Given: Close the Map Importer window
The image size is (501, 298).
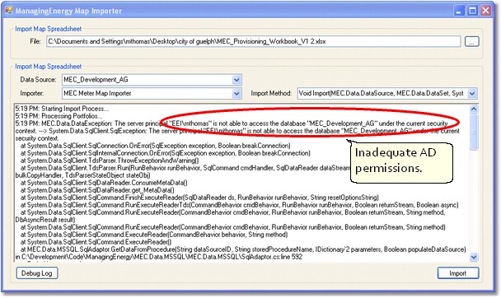Looking at the screenshot, I should click(485, 11).
